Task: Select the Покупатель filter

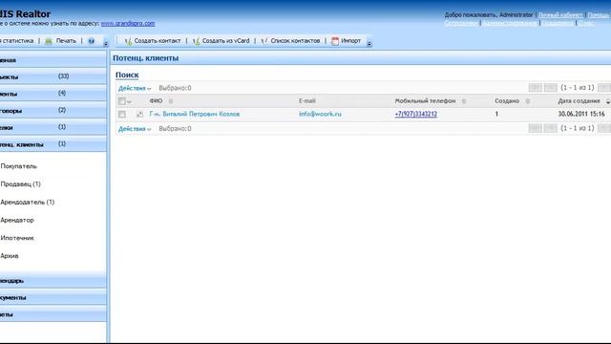Action: pyautogui.click(x=19, y=166)
